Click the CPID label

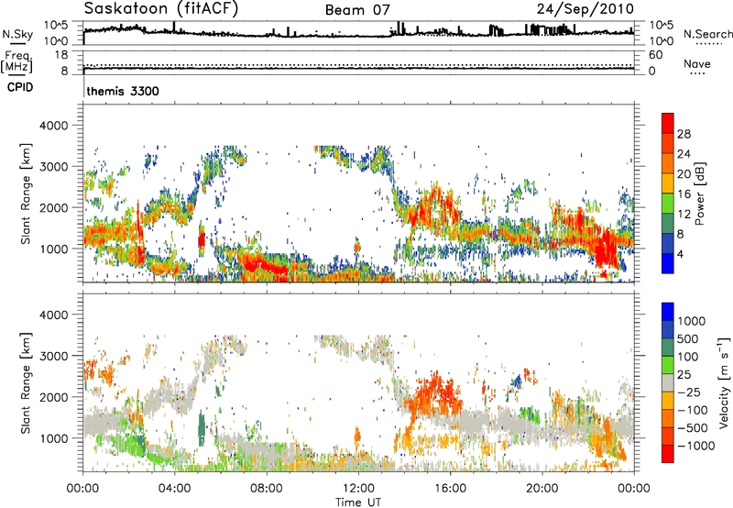click(x=20, y=87)
